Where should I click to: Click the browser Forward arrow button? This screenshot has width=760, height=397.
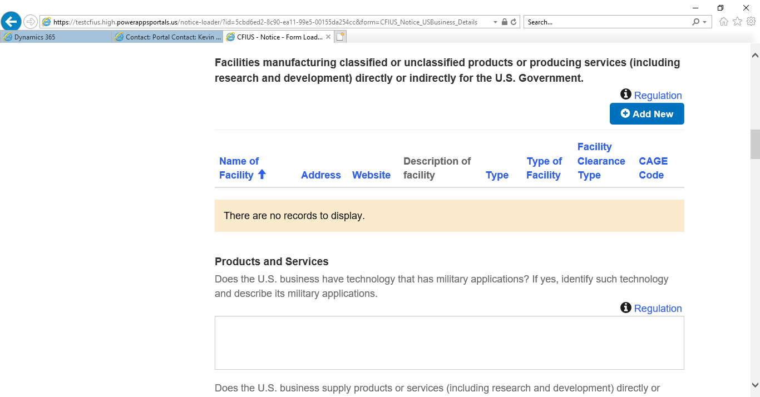tap(31, 22)
